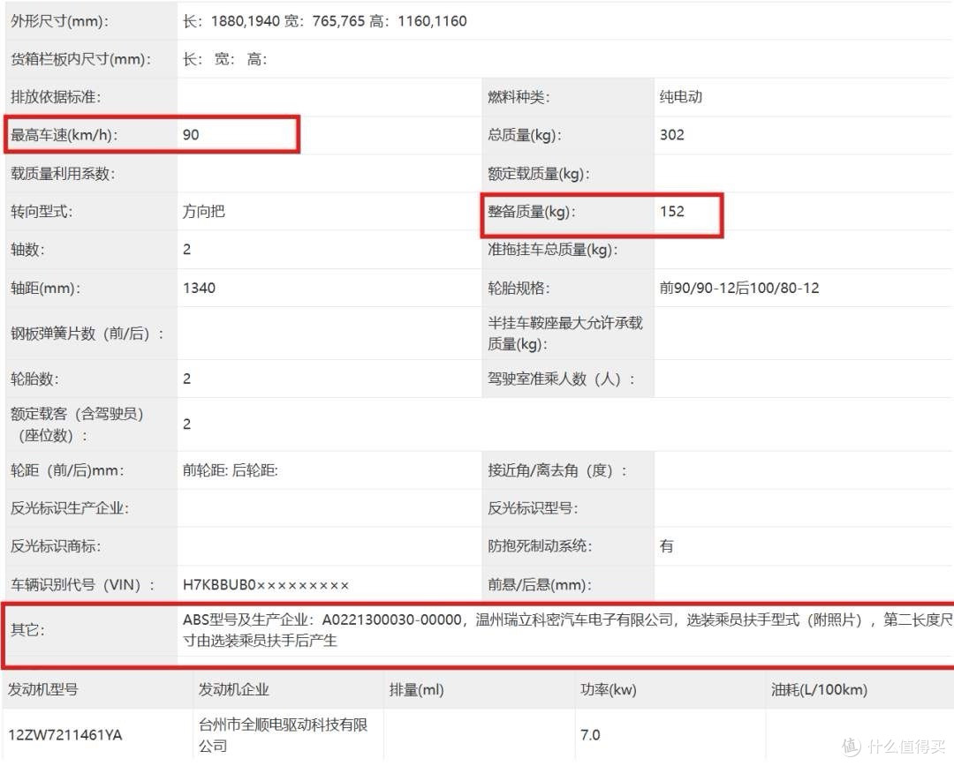Viewport: 954px width, 766px height.
Task: Select the fuel type value '纯电动'
Action: click(x=681, y=97)
